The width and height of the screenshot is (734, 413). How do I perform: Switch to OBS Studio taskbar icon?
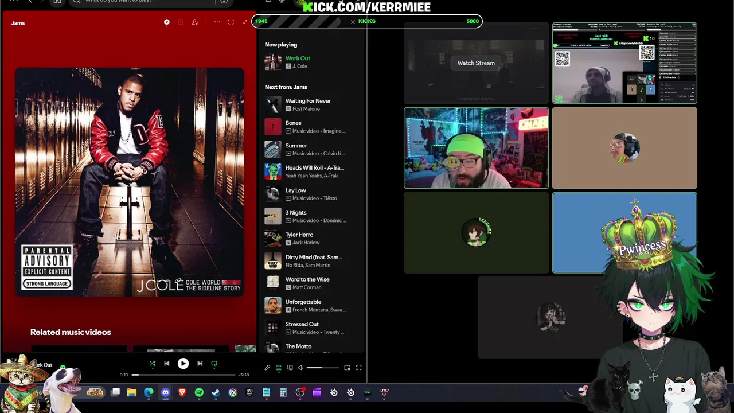(300, 392)
